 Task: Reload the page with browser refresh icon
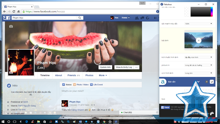point(14,11)
